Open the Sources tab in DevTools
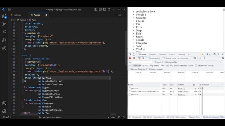 [172, 54]
